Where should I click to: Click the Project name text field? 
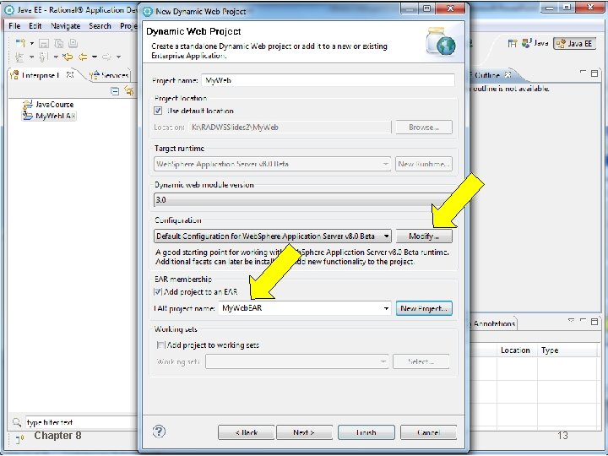click(x=328, y=80)
